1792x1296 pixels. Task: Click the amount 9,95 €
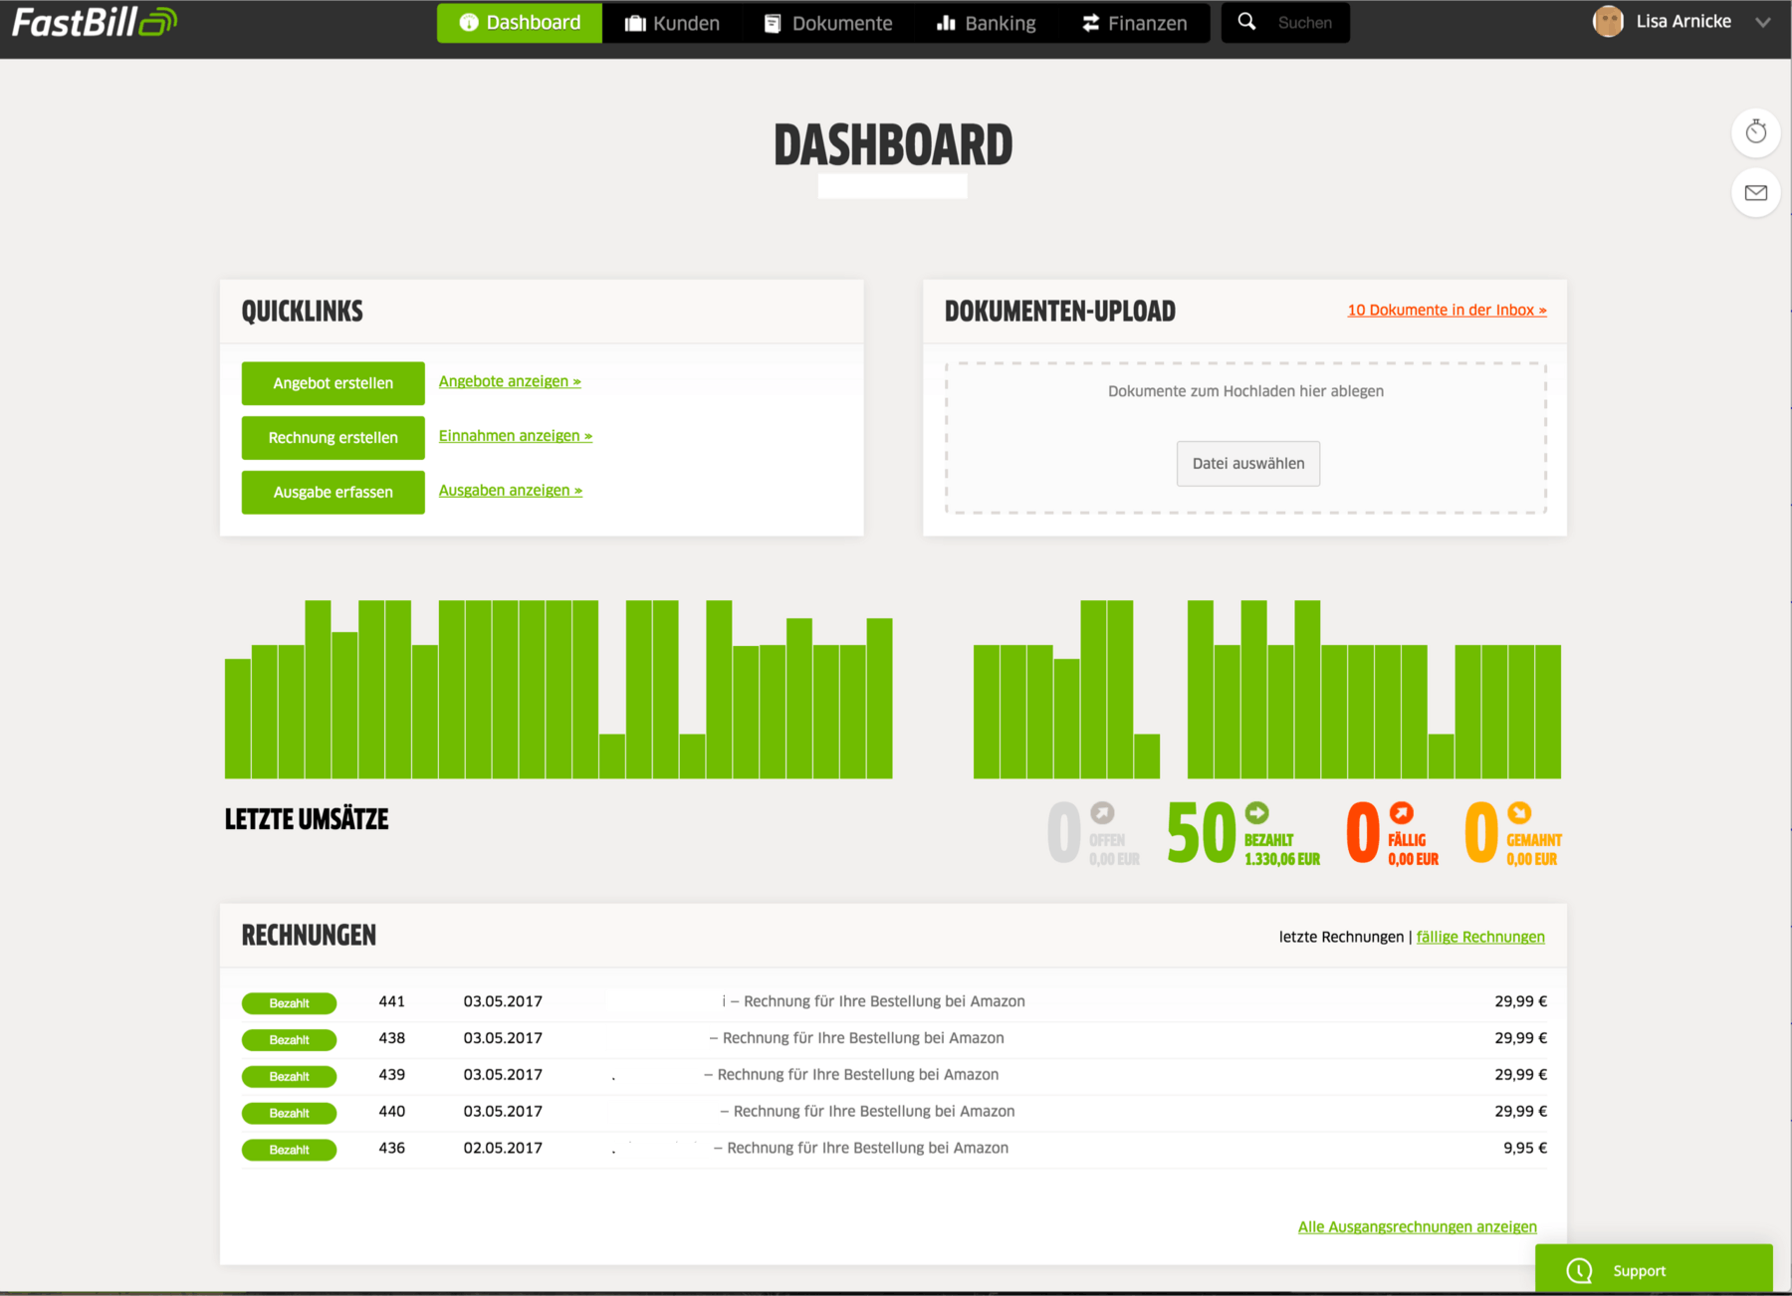point(1525,1148)
